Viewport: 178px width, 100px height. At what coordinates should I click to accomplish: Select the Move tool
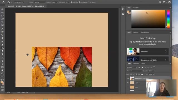[3, 9]
